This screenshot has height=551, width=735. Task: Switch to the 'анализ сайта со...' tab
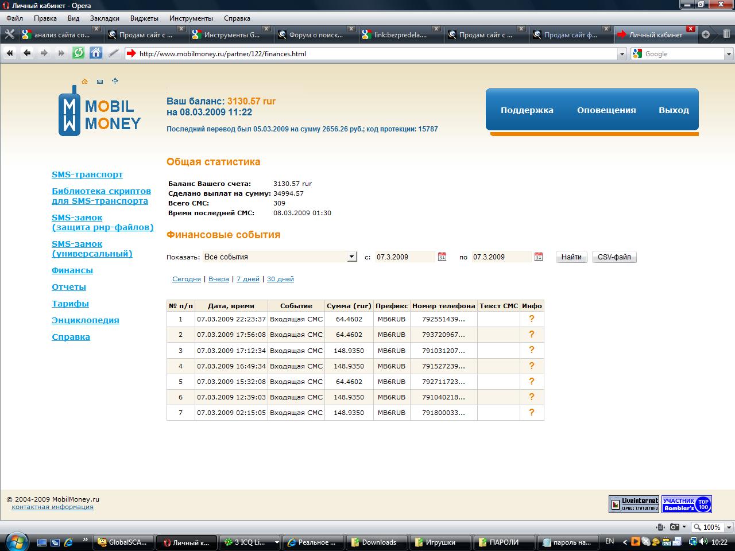[61, 34]
